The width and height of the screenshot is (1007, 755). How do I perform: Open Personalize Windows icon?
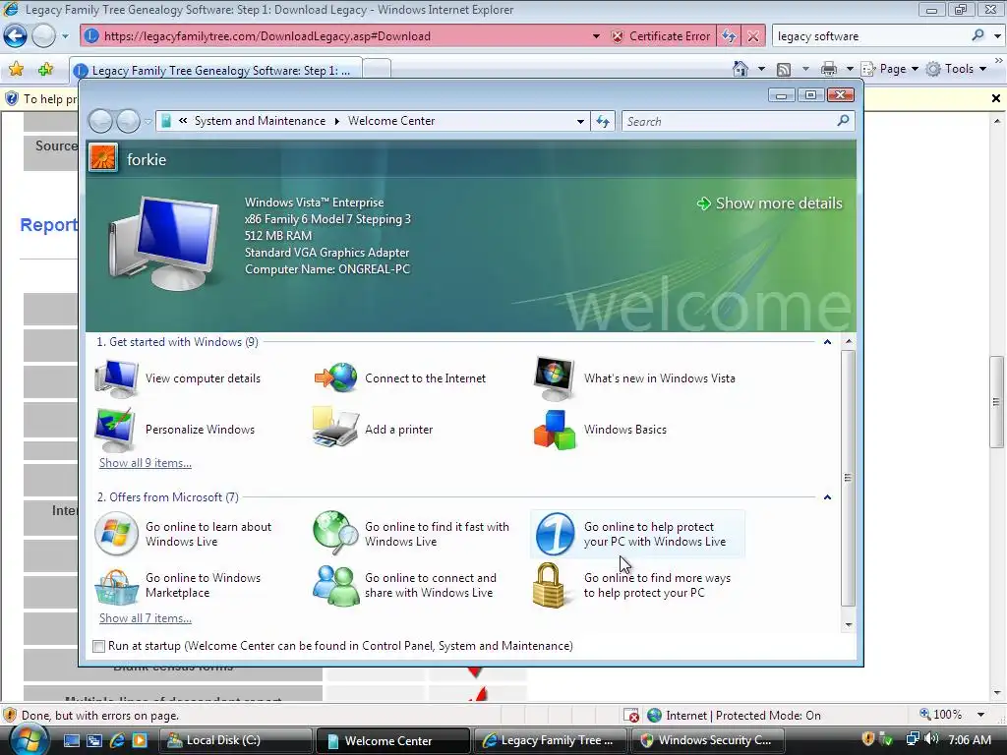[x=115, y=429]
